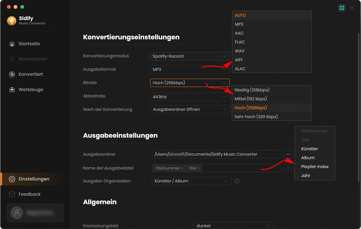Choose ALAC in the format list

[x=272, y=69]
